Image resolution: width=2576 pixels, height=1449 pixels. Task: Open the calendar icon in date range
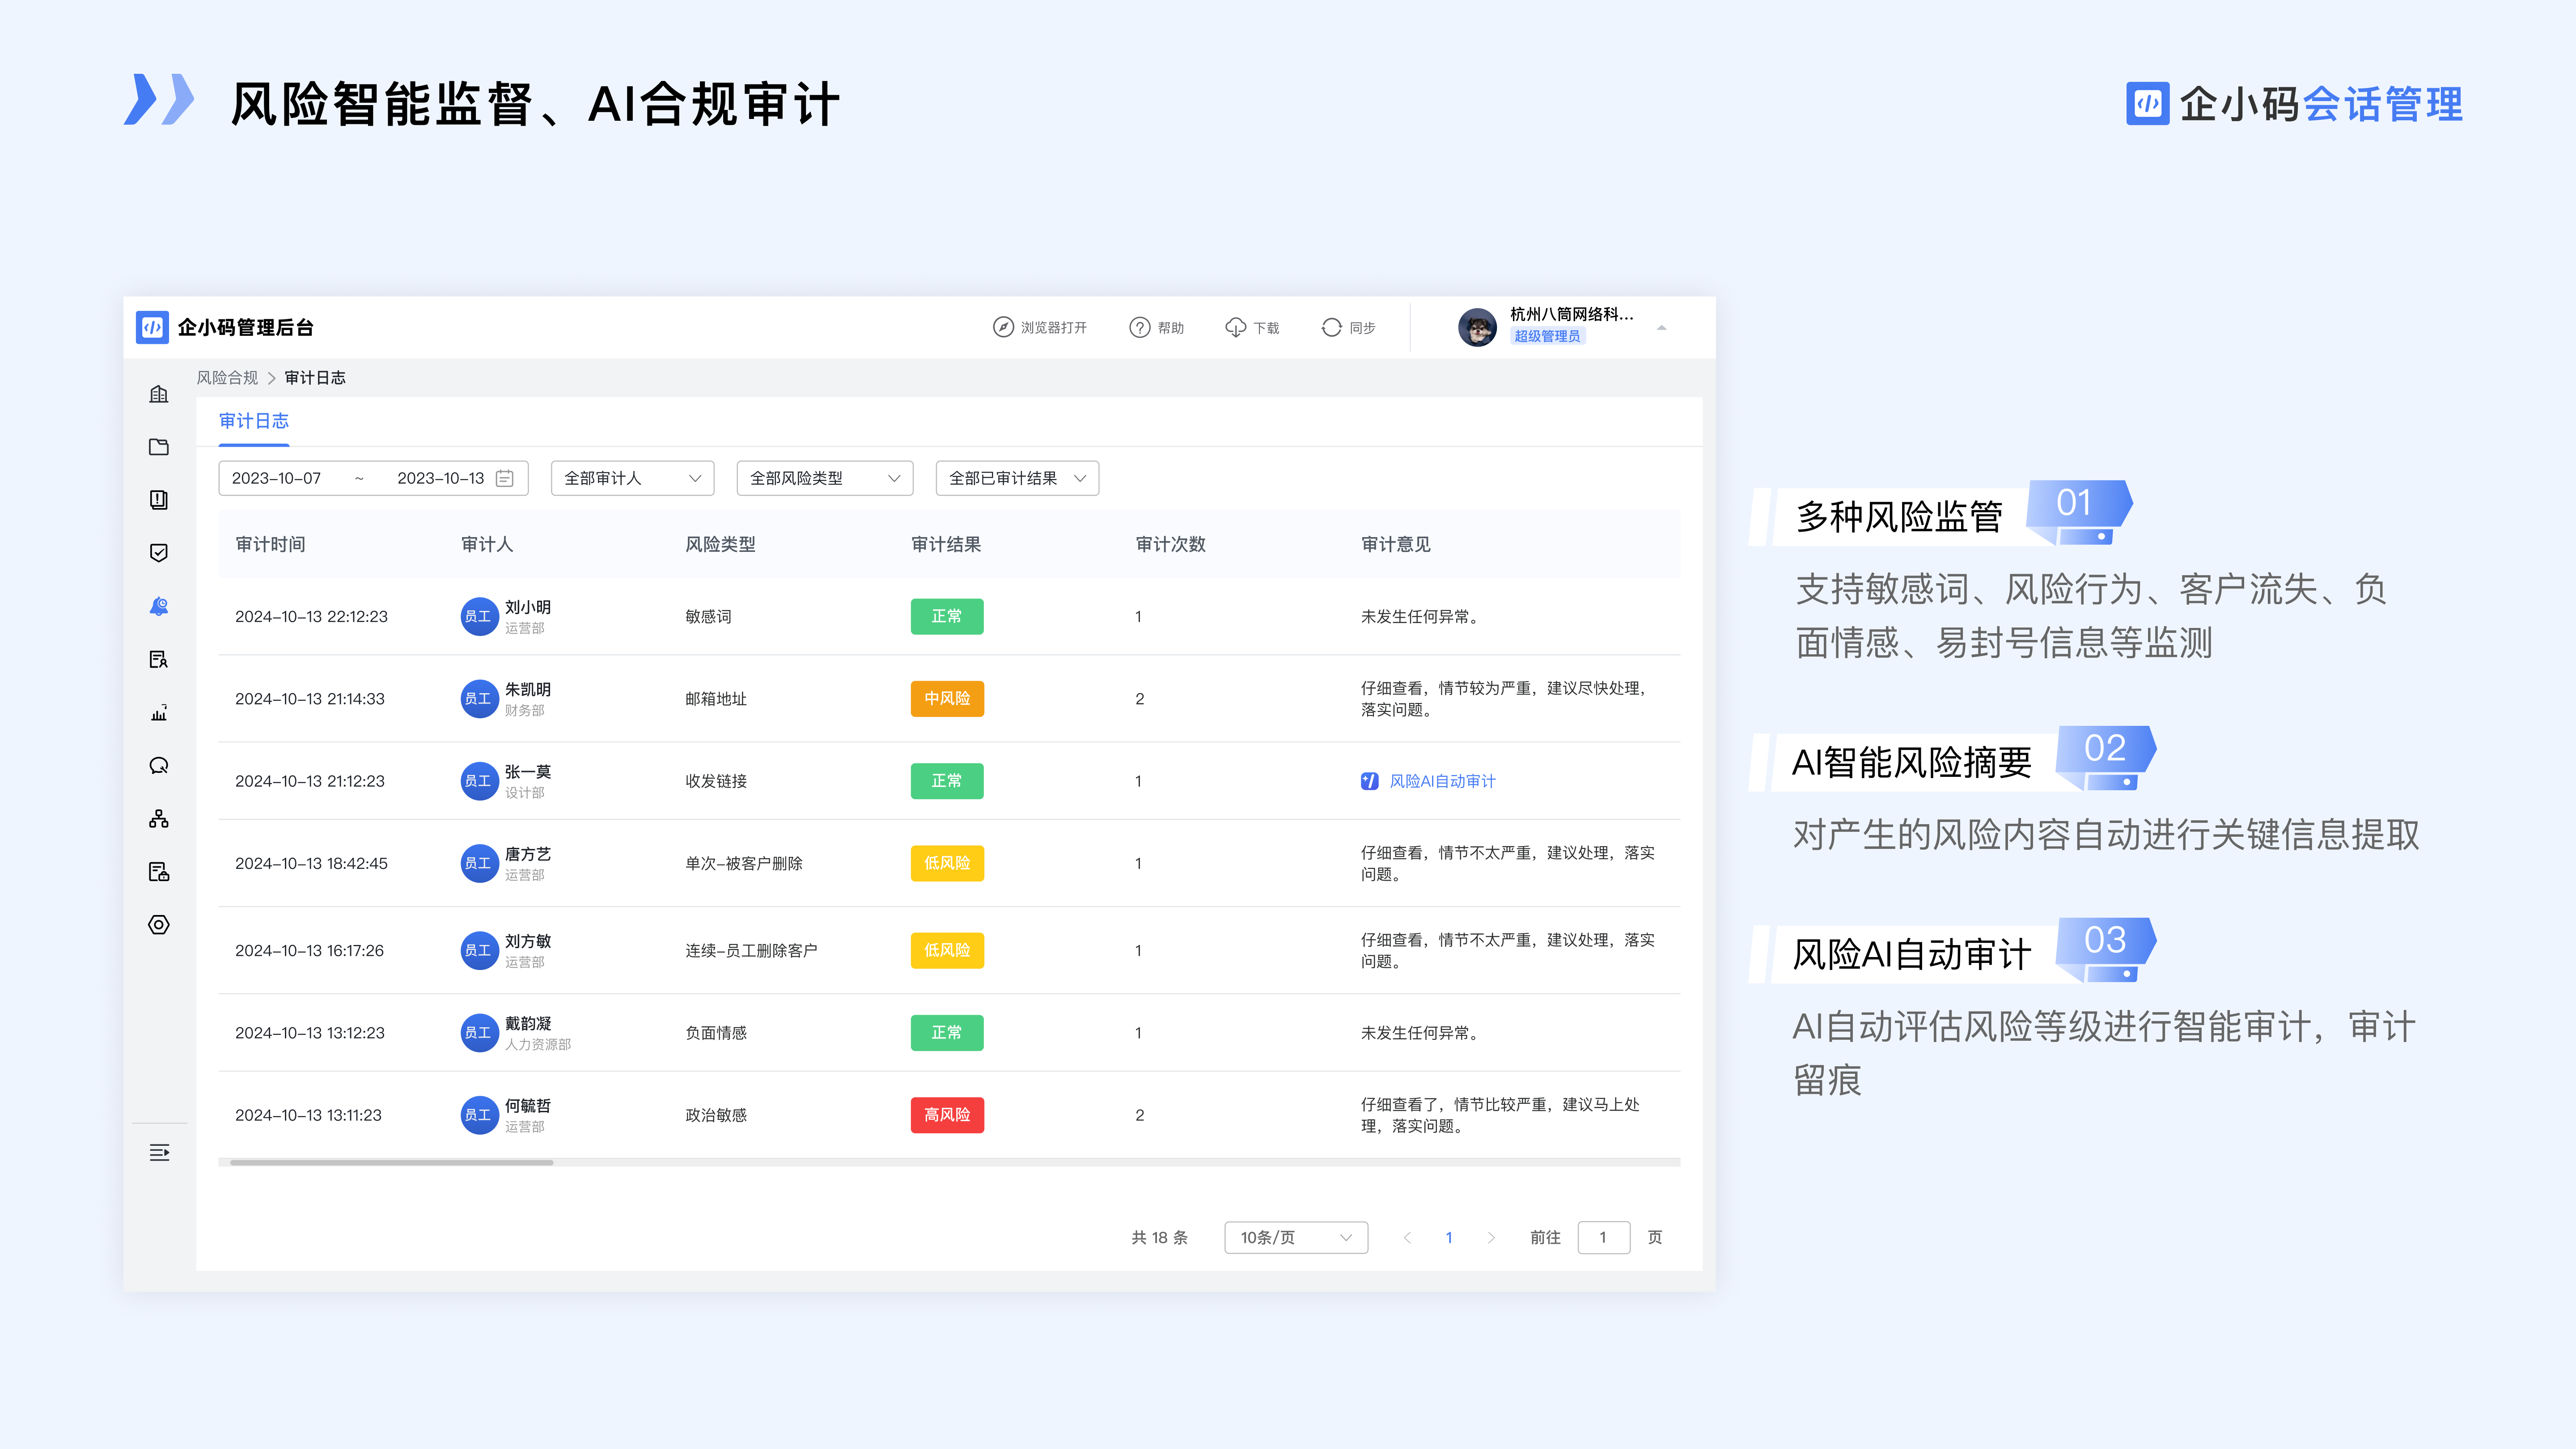pos(505,479)
